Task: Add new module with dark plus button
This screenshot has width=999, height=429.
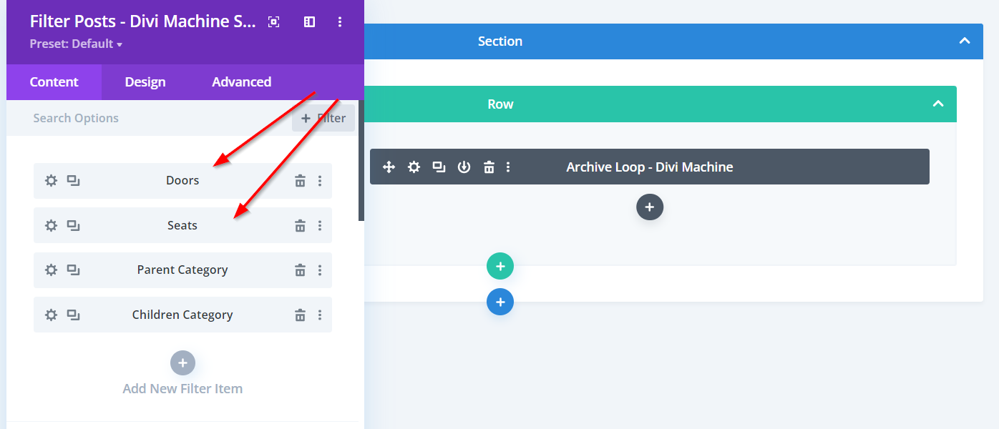Action: pyautogui.click(x=649, y=207)
